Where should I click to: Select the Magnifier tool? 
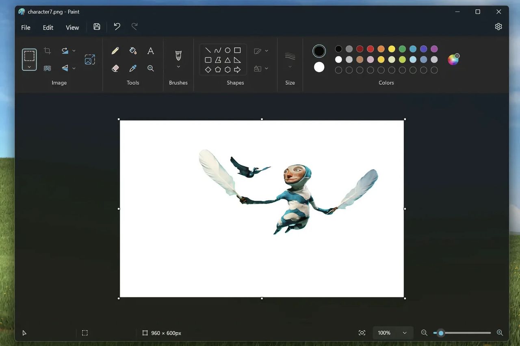[x=150, y=68]
